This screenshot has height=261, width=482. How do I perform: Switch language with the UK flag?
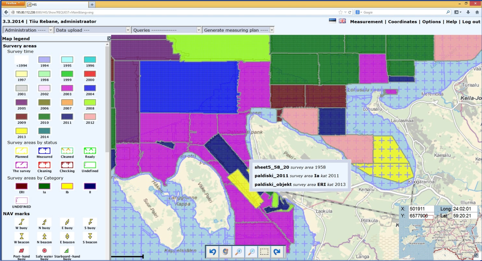point(342,21)
